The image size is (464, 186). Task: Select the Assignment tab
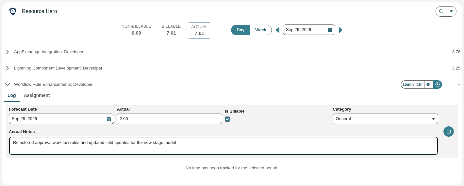pyautogui.click(x=37, y=95)
